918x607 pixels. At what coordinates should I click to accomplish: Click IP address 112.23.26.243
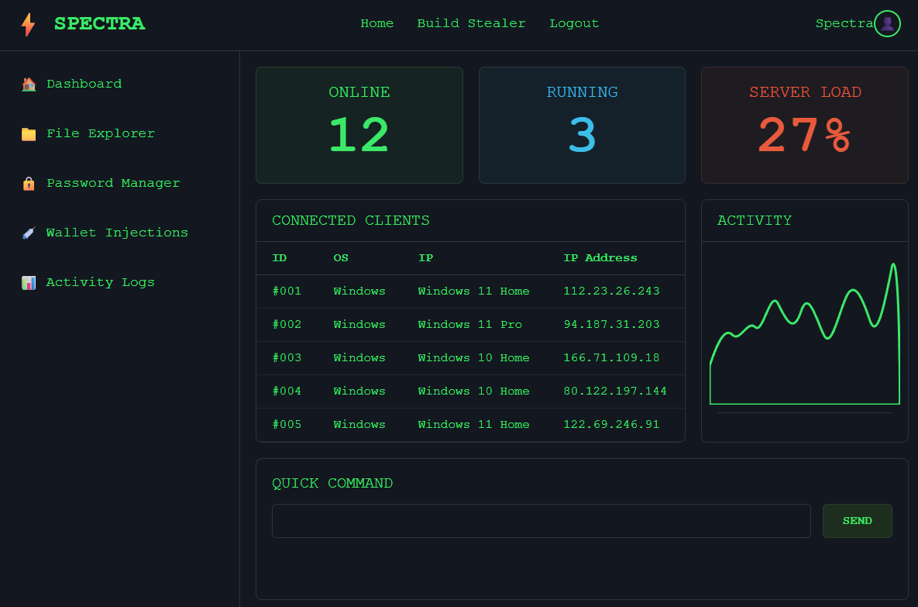point(611,291)
